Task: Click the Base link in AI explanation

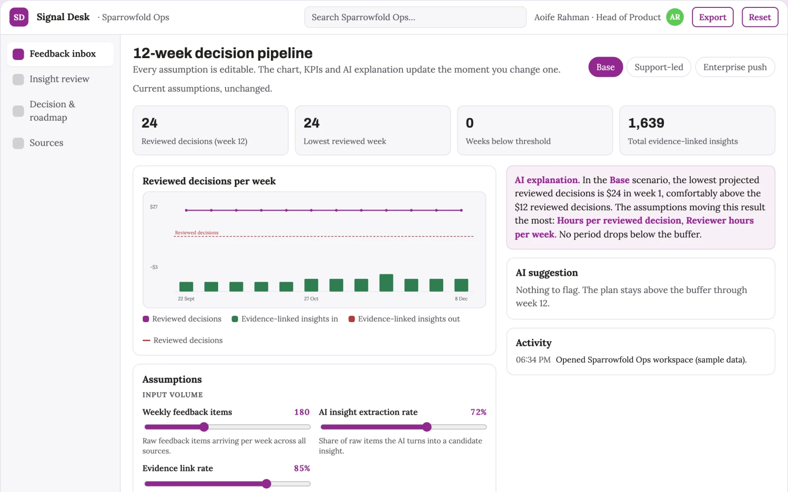Action: [x=619, y=180]
